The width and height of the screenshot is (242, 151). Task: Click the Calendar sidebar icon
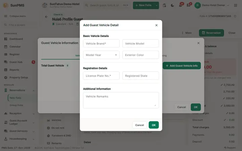tap(6, 47)
